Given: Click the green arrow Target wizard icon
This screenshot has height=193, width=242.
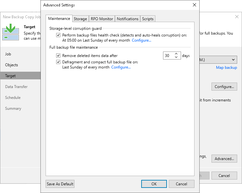Looking at the screenshot, I should click(11, 32).
